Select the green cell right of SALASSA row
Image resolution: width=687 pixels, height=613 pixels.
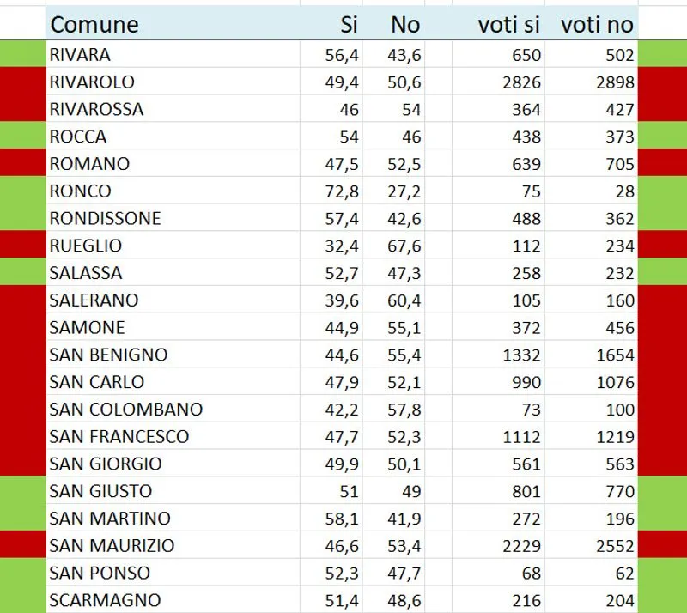coord(662,273)
